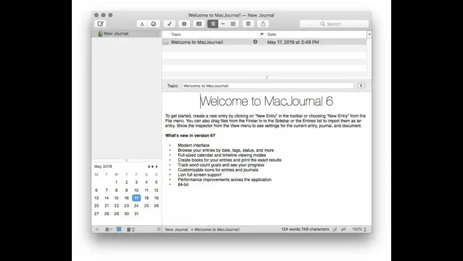Select the entries list view mode
463x261 pixels.
pyautogui.click(x=213, y=24)
